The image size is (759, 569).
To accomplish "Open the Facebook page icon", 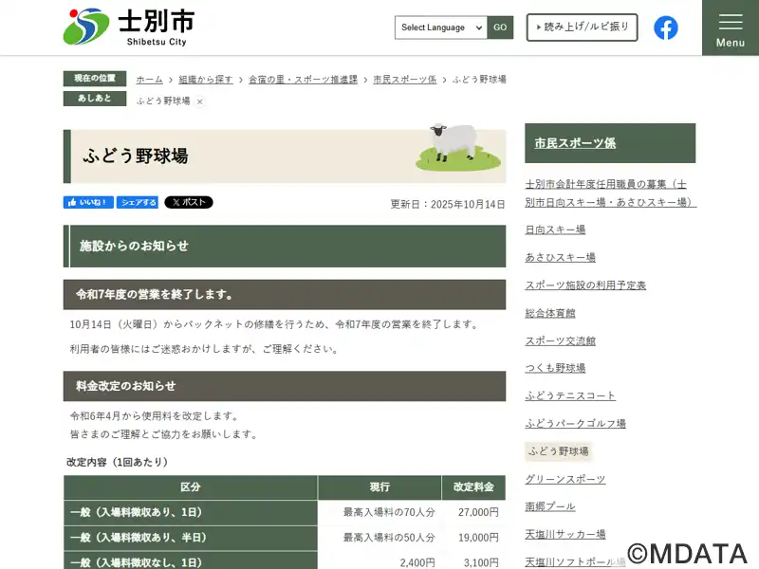I will pos(666,28).
